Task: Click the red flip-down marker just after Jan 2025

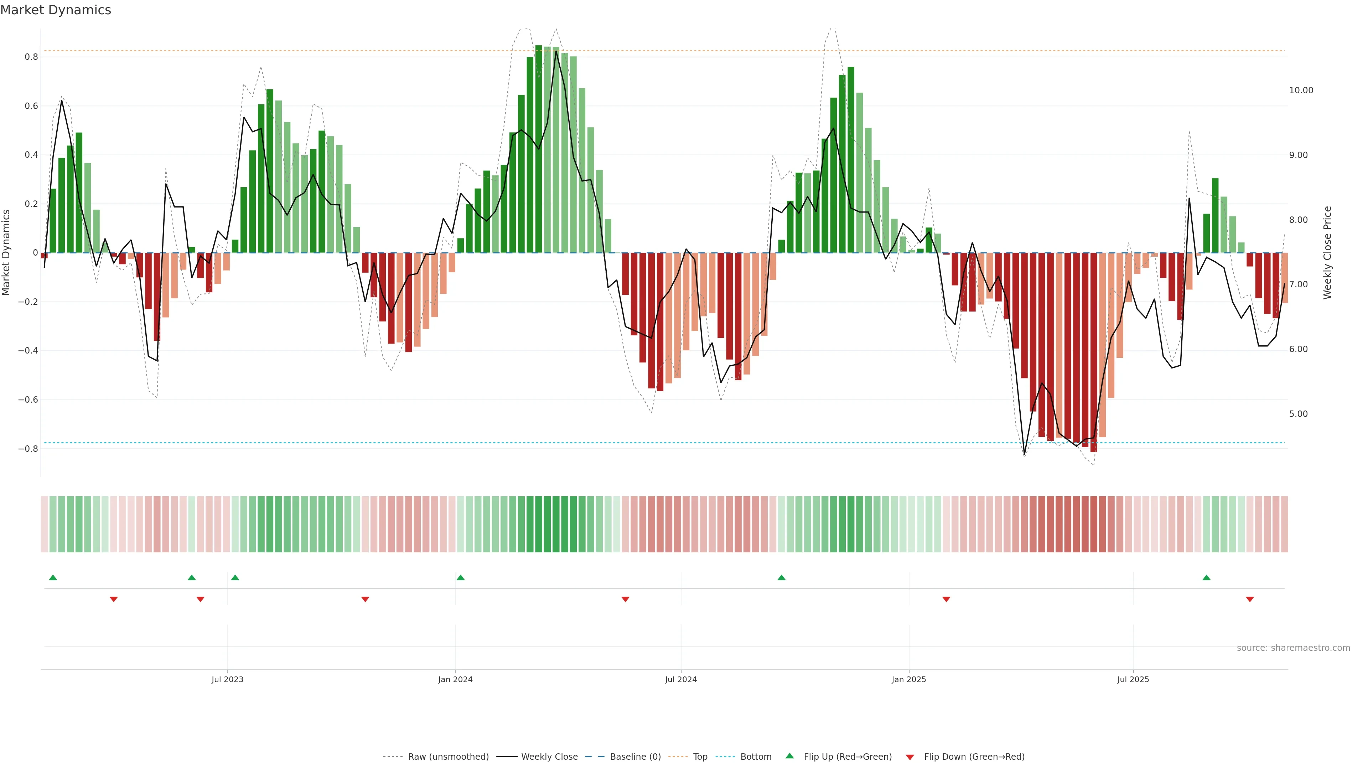Action: pos(946,599)
